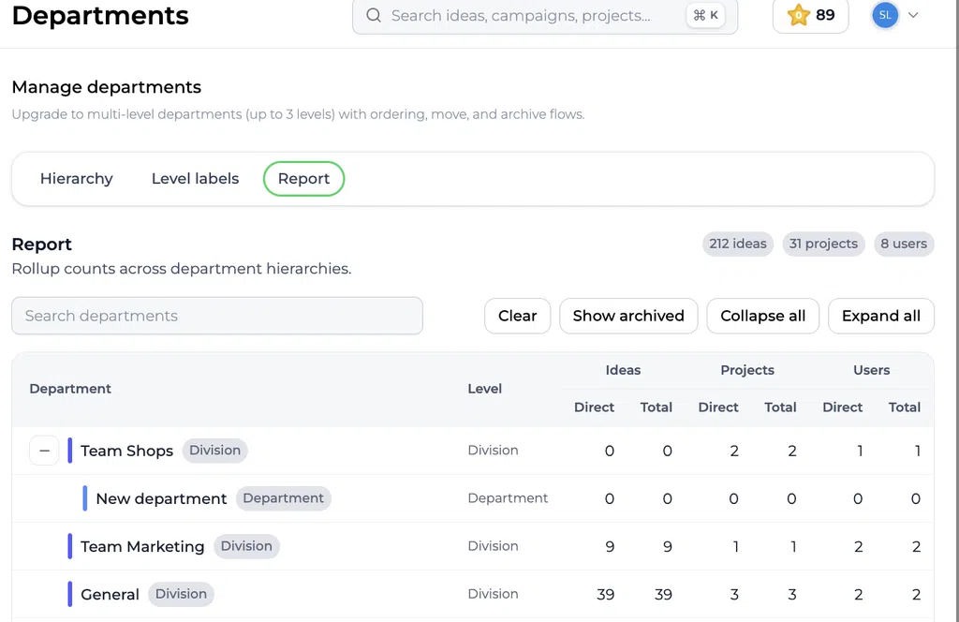This screenshot has height=622, width=959.
Task: Click the 31 projects badge
Action: [x=823, y=244]
